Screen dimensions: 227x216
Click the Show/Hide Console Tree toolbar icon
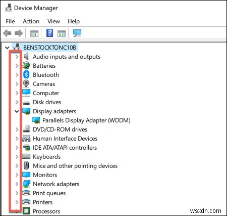point(34,33)
